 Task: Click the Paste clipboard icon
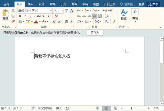tap(6, 13)
